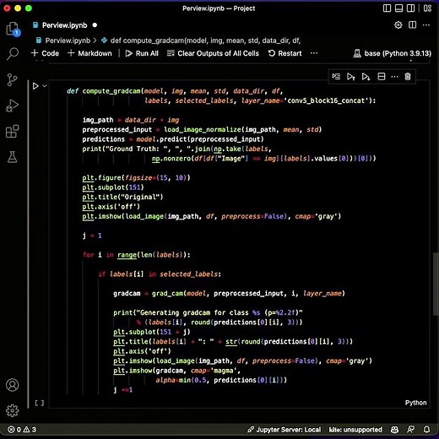This screenshot has height=439, width=439.
Task: Toggle bottom panel layout icon
Action: [x=398, y=8]
